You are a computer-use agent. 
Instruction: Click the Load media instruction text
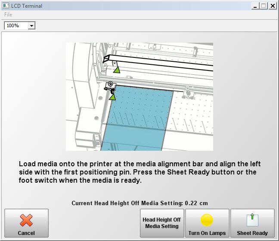click(x=139, y=172)
